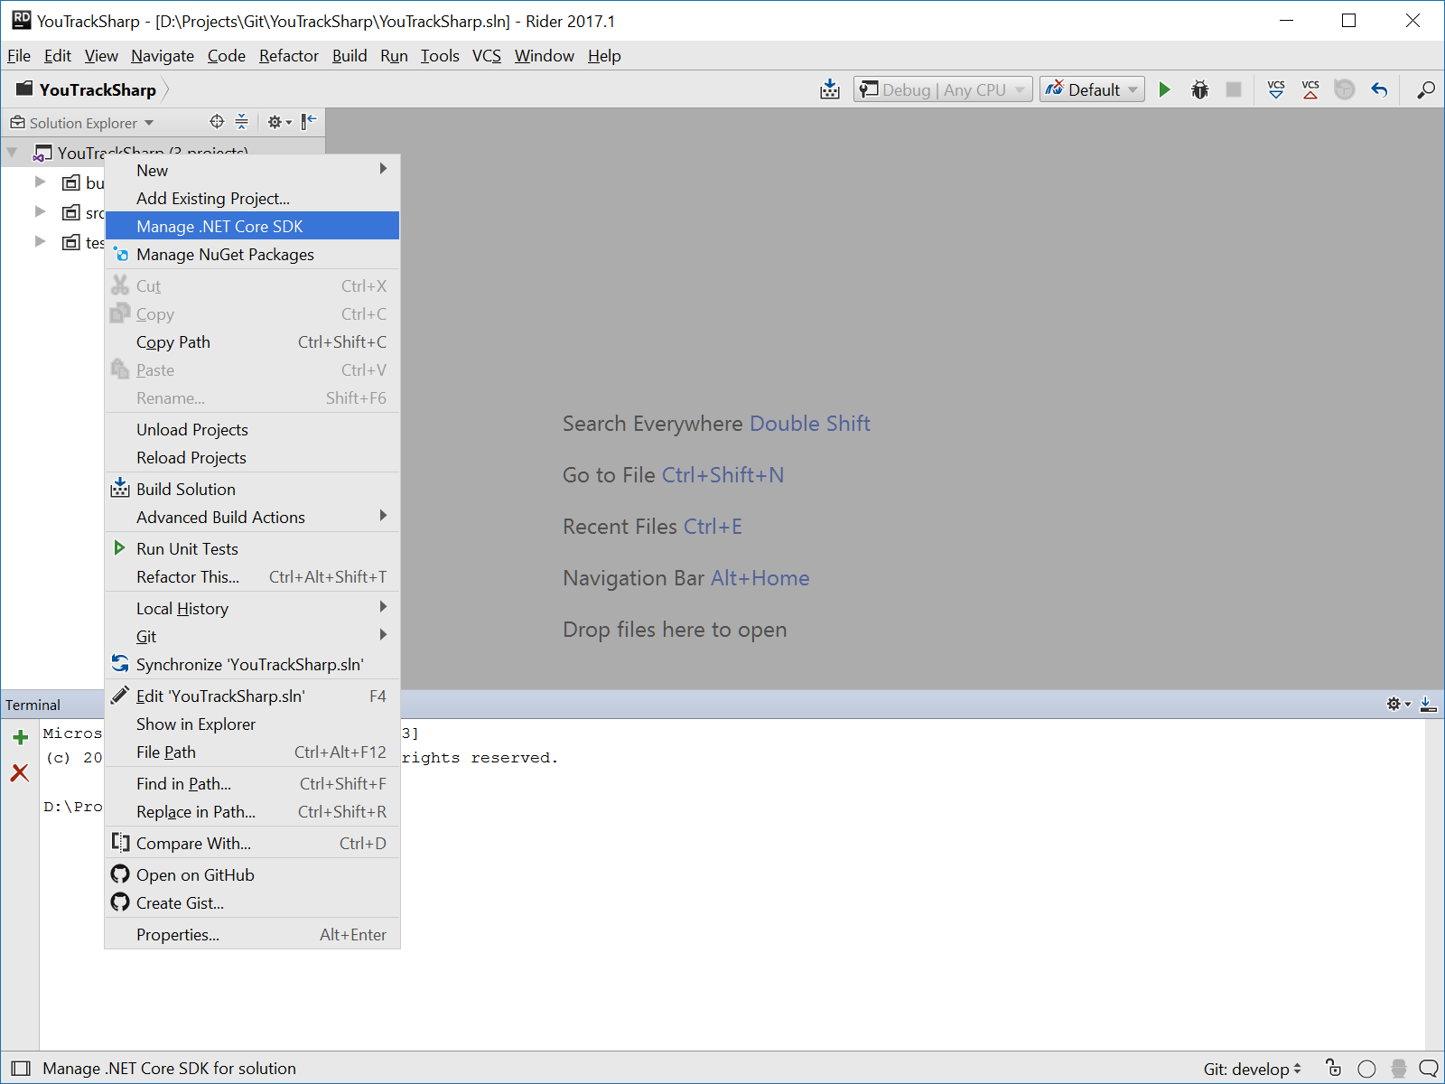This screenshot has width=1445, height=1084.
Task: Expand the New submenu
Action: [x=253, y=171]
